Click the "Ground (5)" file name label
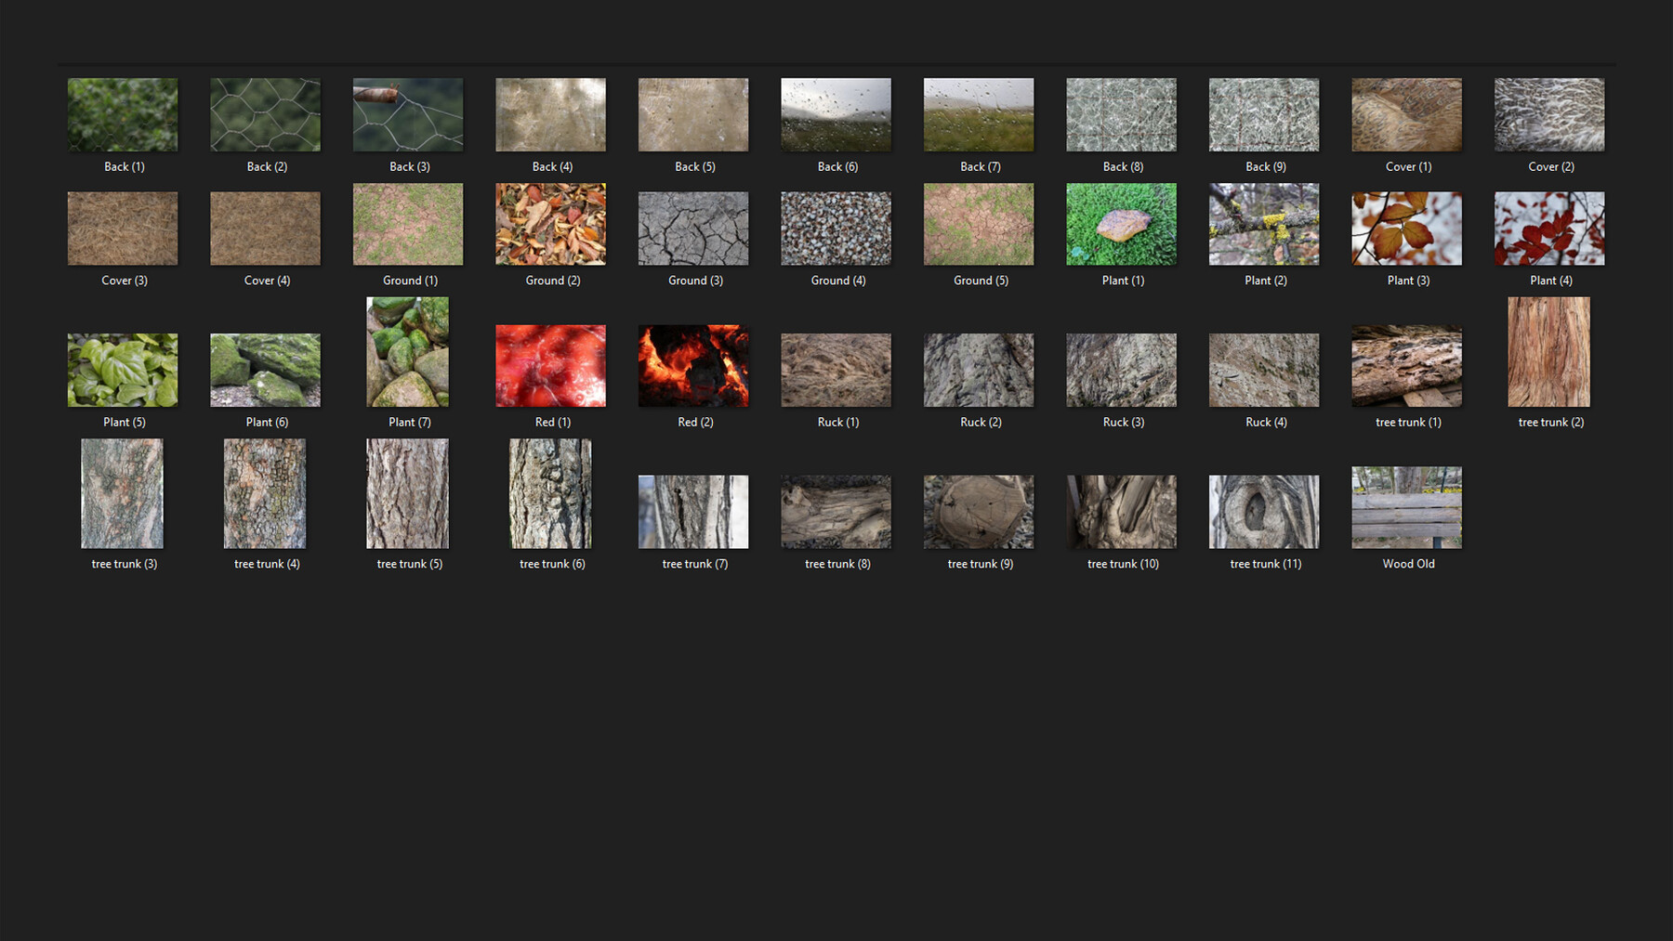1673x941 pixels. [981, 281]
